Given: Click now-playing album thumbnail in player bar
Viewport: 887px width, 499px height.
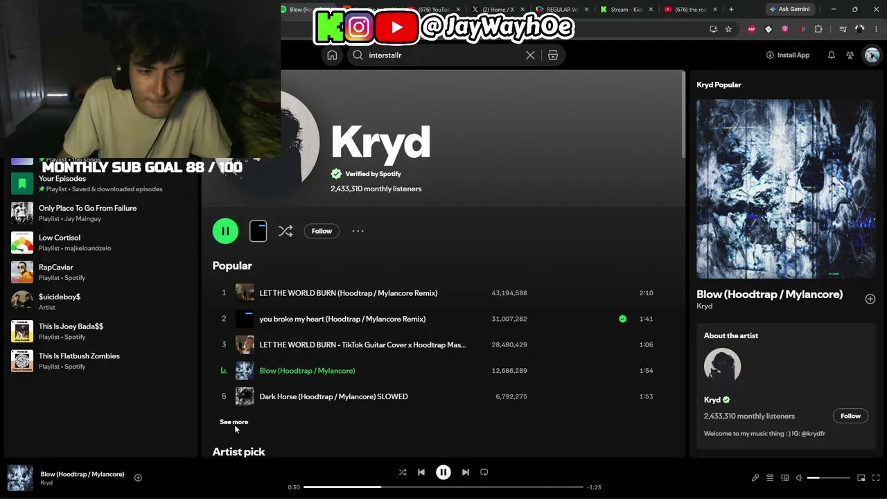Looking at the screenshot, I should (20, 478).
